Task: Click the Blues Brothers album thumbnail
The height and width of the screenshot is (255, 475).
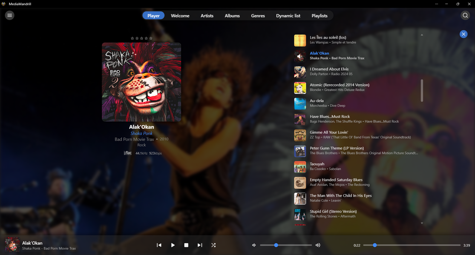Action: 300,151
